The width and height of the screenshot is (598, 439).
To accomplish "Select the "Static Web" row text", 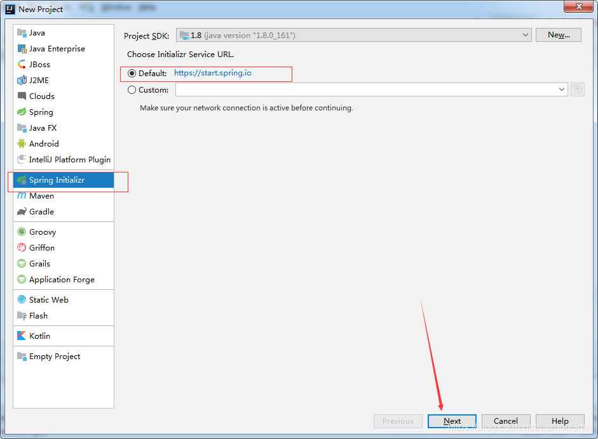I will pyautogui.click(x=49, y=299).
